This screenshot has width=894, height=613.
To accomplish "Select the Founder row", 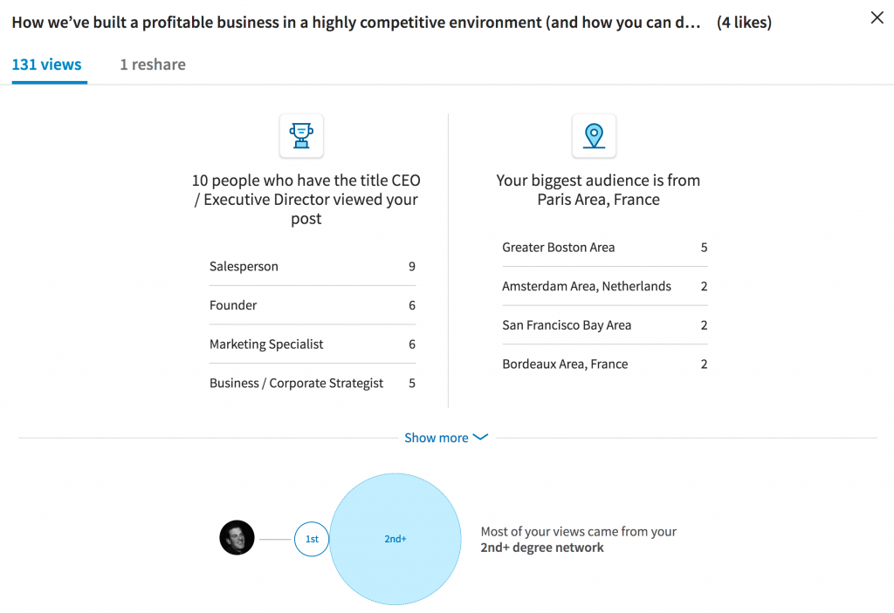I will 312,305.
